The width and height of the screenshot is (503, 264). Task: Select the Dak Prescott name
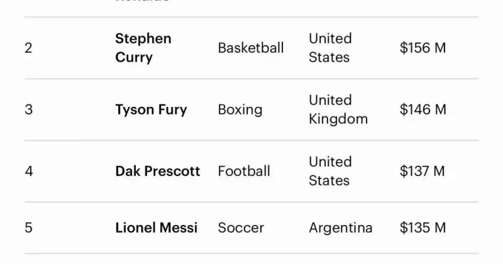click(x=158, y=171)
